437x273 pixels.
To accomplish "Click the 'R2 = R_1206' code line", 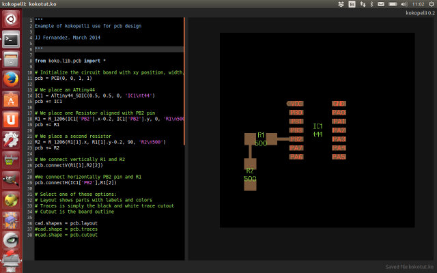I will [x=100, y=142].
